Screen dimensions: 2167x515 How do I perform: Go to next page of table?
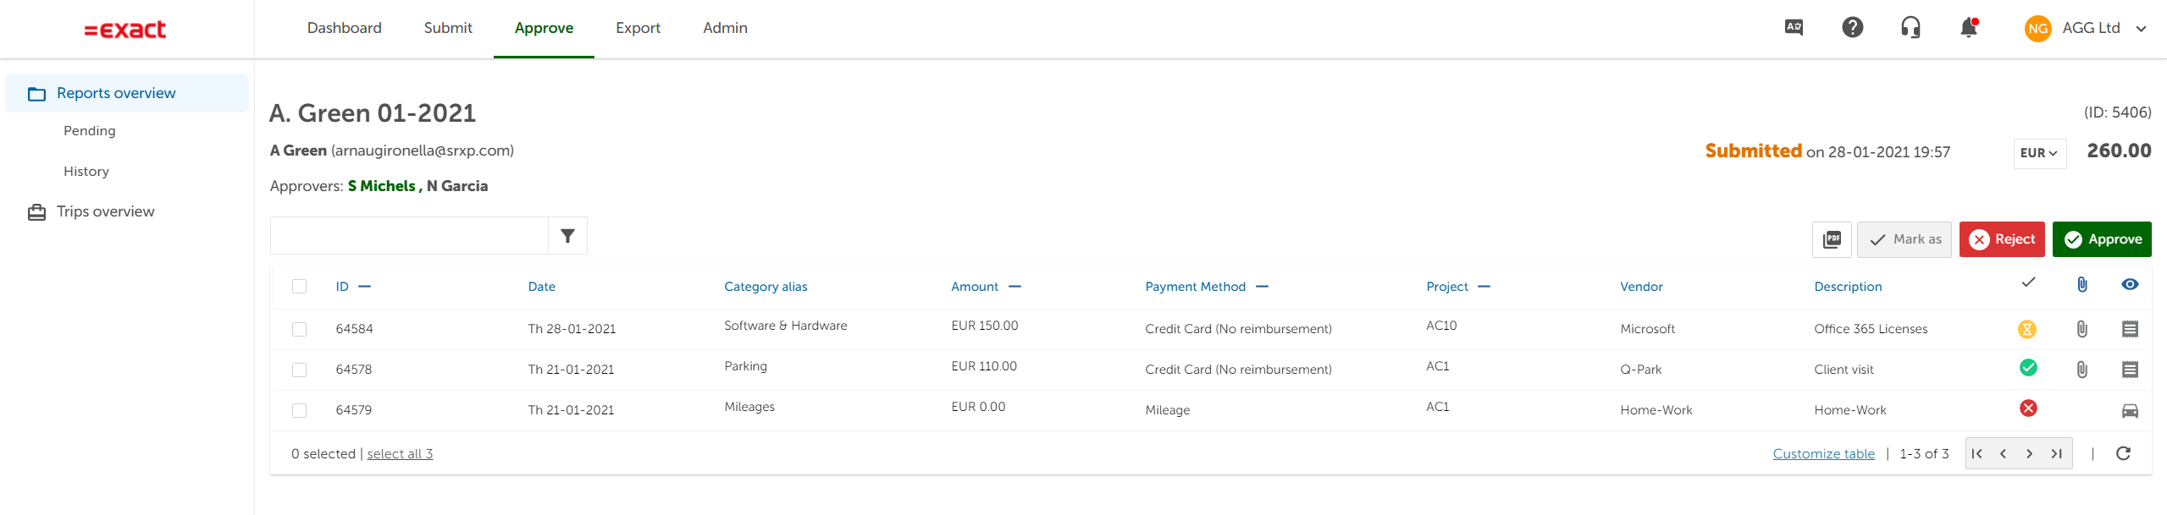pos(2029,453)
